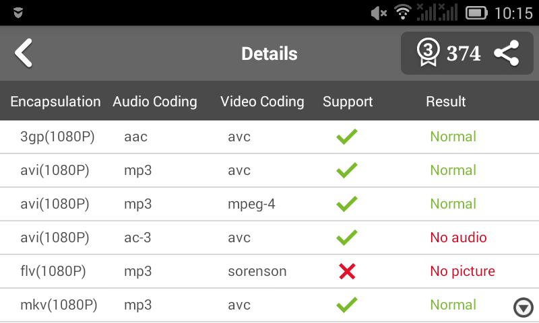Image resolution: width=539 pixels, height=323 pixels.
Task: Tap the Result column header
Action: (446, 102)
